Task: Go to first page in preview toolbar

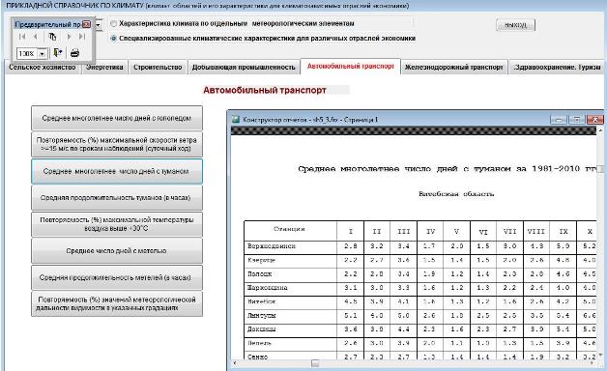Action: pyautogui.click(x=22, y=37)
